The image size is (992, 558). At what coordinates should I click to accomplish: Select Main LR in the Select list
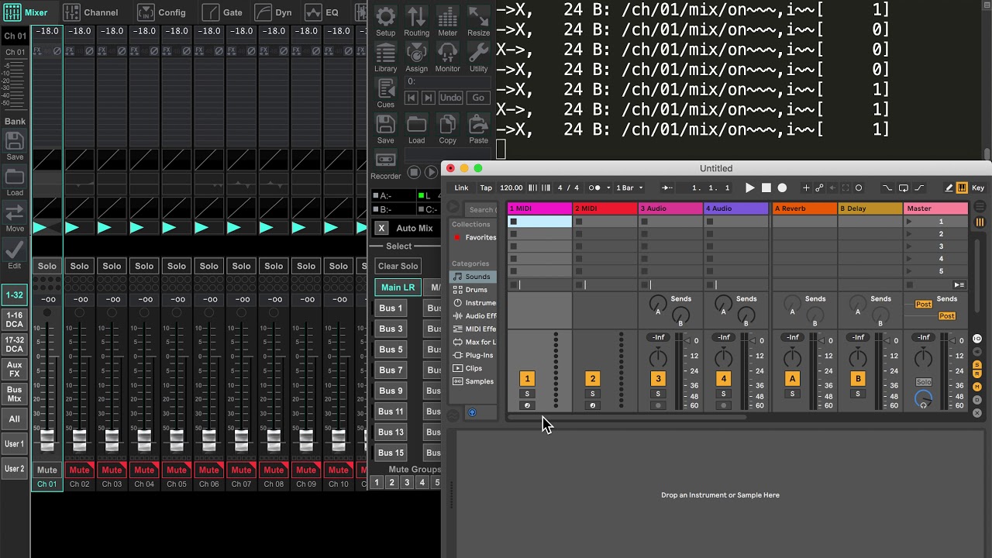[x=398, y=287]
